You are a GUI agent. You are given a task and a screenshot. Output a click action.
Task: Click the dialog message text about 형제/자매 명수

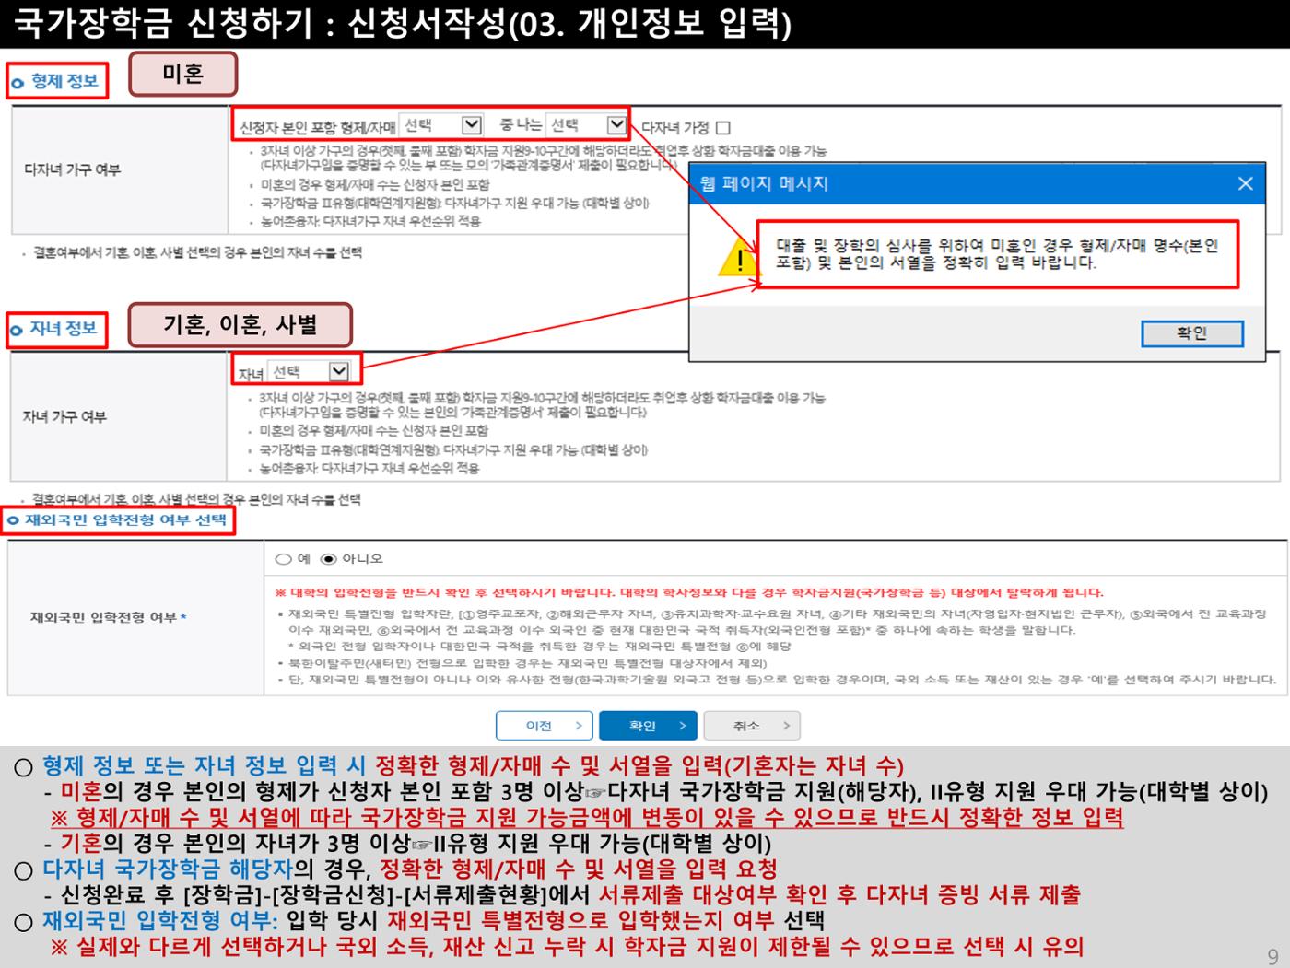coord(997,254)
